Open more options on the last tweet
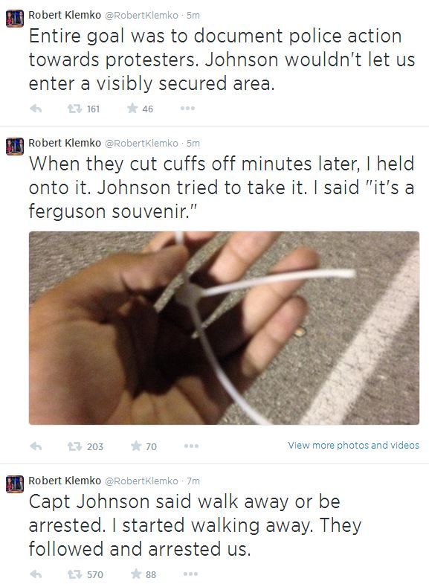Image resolution: width=429 pixels, height=584 pixels. click(190, 574)
